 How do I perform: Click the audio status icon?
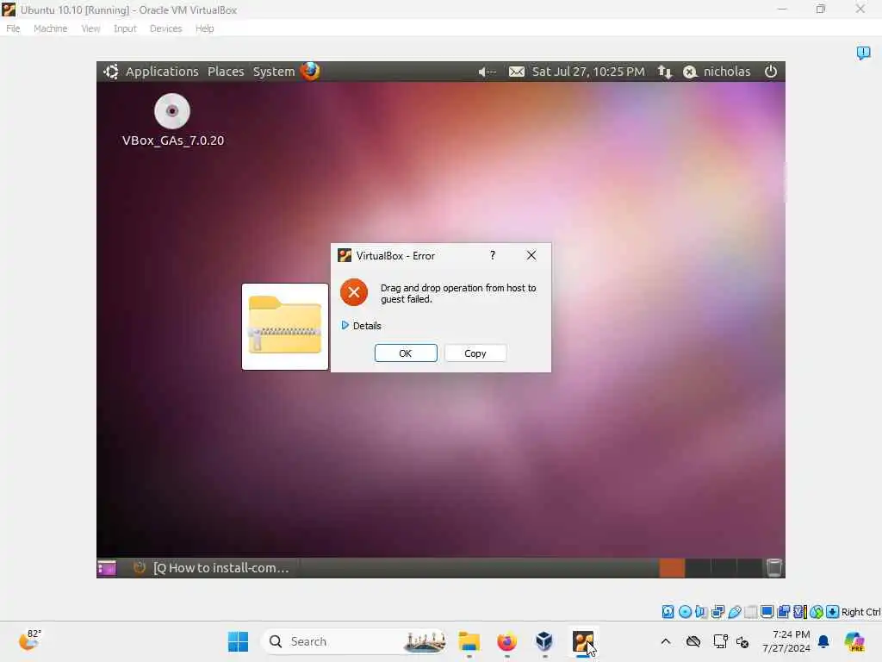pyautogui.click(x=701, y=611)
